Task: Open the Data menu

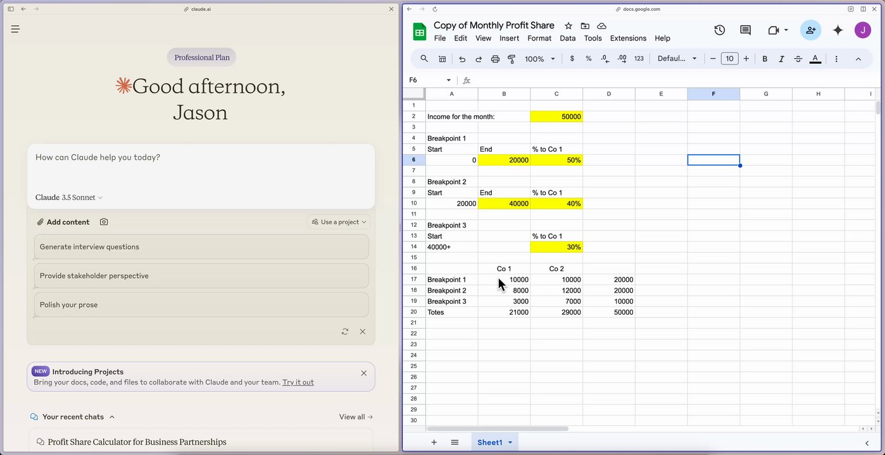Action: coord(568,39)
